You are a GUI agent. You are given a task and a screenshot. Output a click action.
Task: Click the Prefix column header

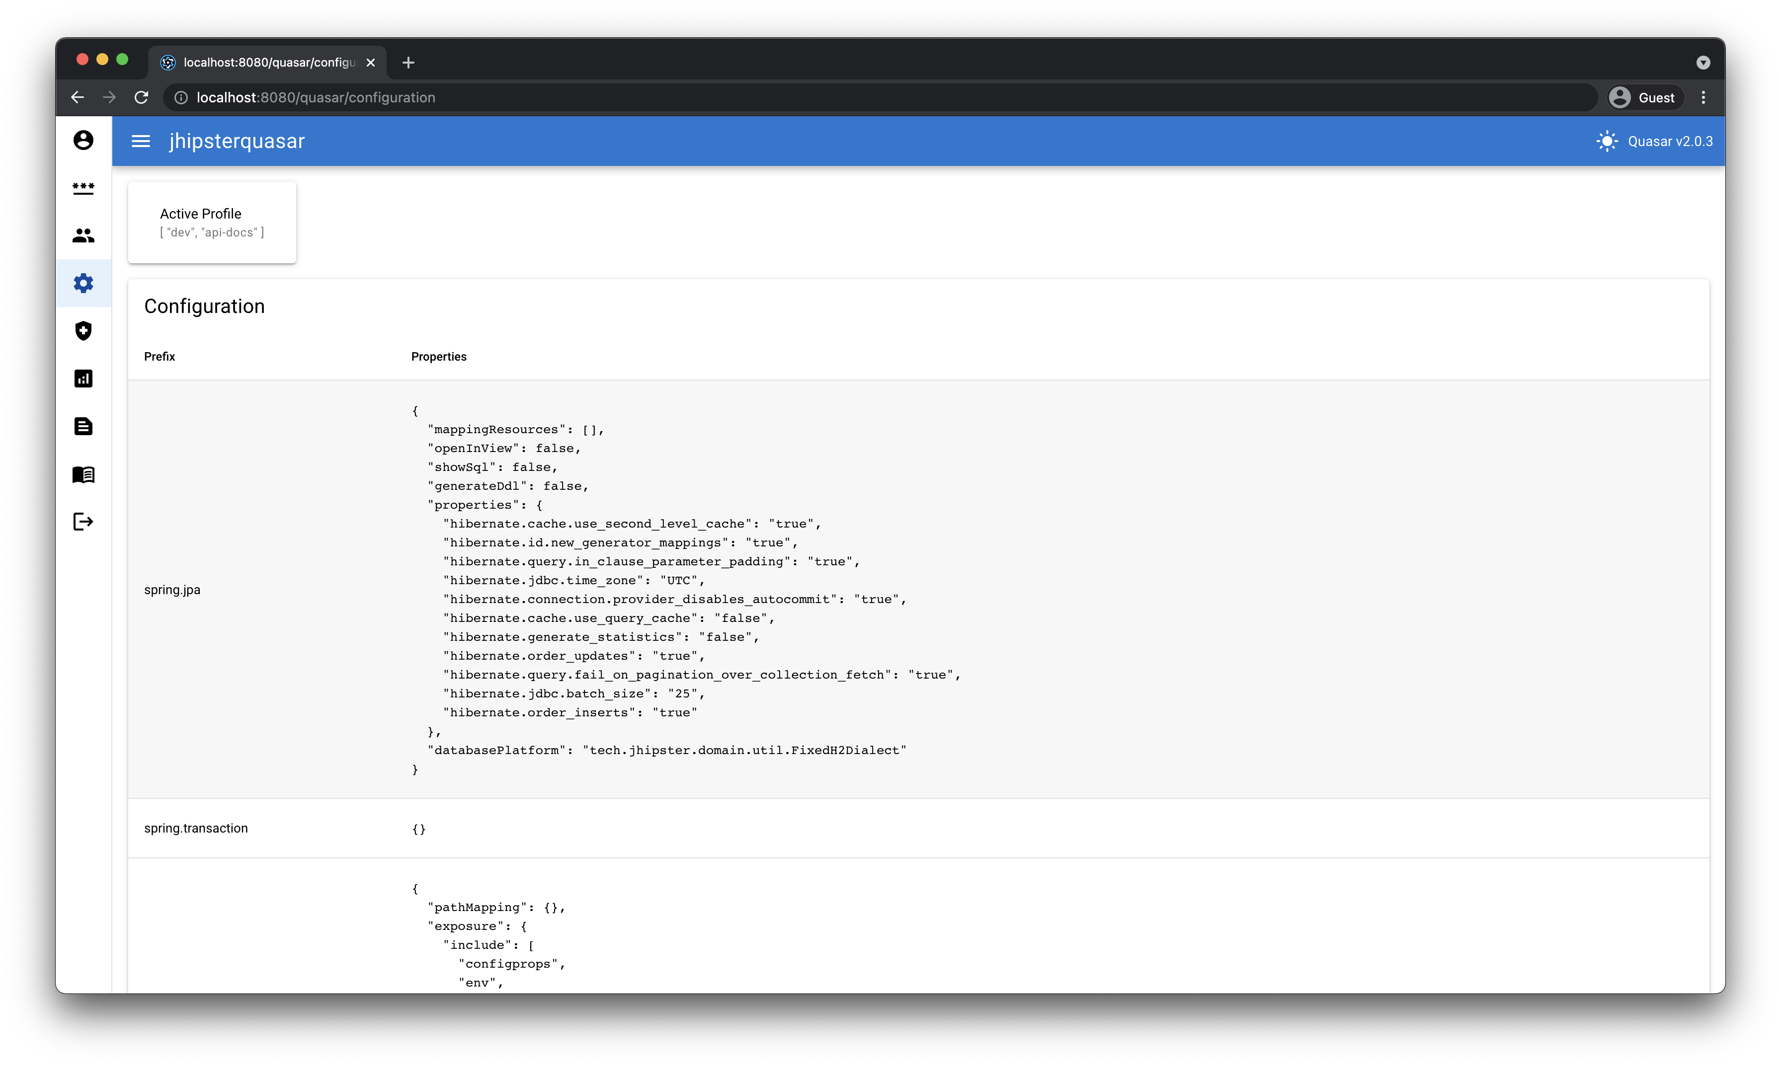[x=160, y=357]
